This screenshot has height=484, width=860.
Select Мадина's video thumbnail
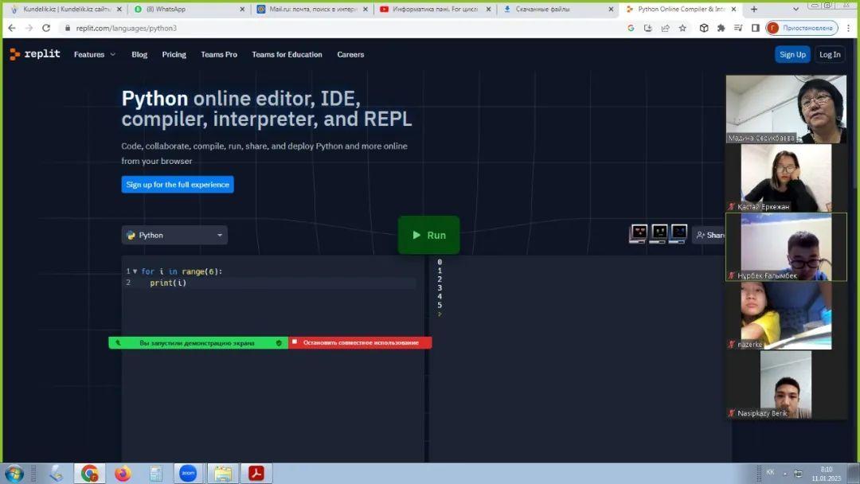pyautogui.click(x=786, y=109)
